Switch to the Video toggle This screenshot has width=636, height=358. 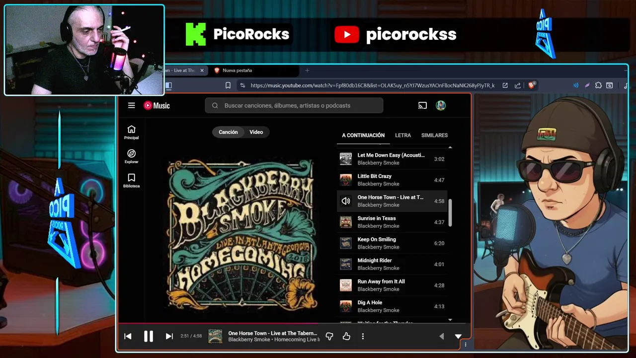click(x=256, y=132)
